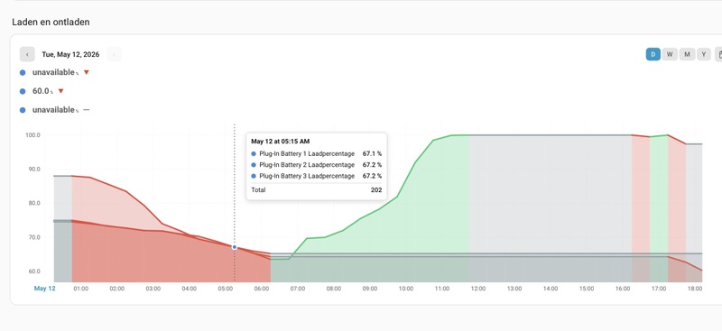722x331 pixels.
Task: Click Plug-In Battery 1 Laadpercentage in the tooltip
Action: [x=307, y=153]
